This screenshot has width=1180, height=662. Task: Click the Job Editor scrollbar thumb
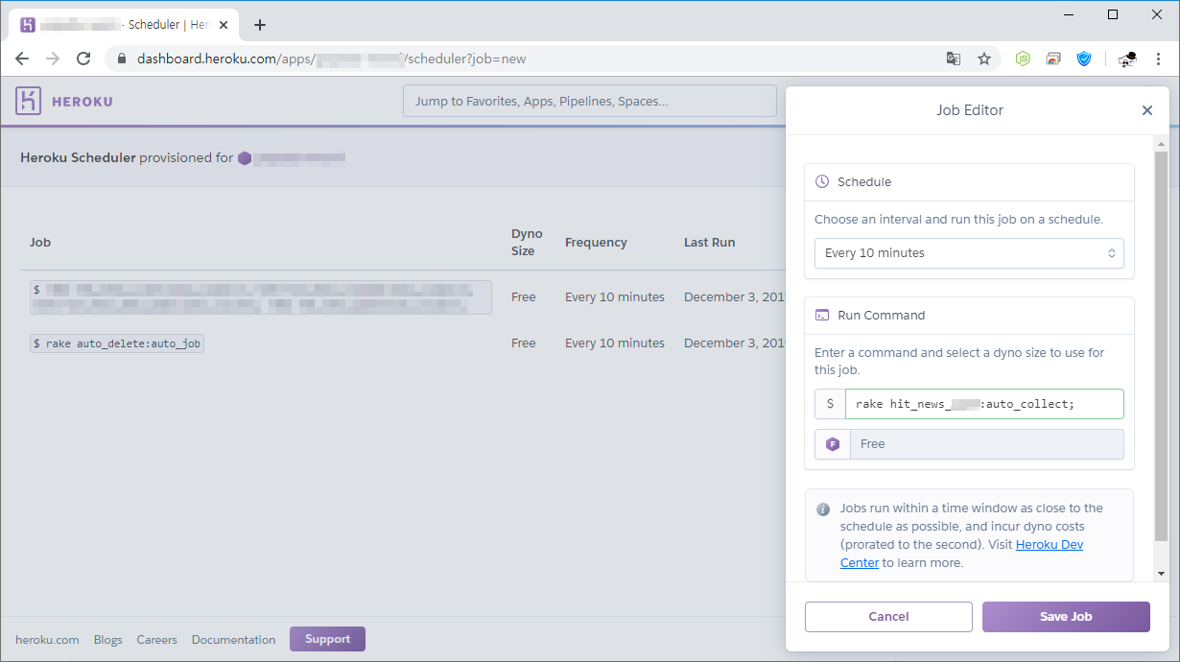[x=1161, y=345]
